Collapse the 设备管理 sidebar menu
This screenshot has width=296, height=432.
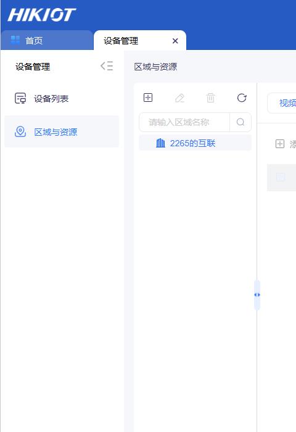coord(107,66)
